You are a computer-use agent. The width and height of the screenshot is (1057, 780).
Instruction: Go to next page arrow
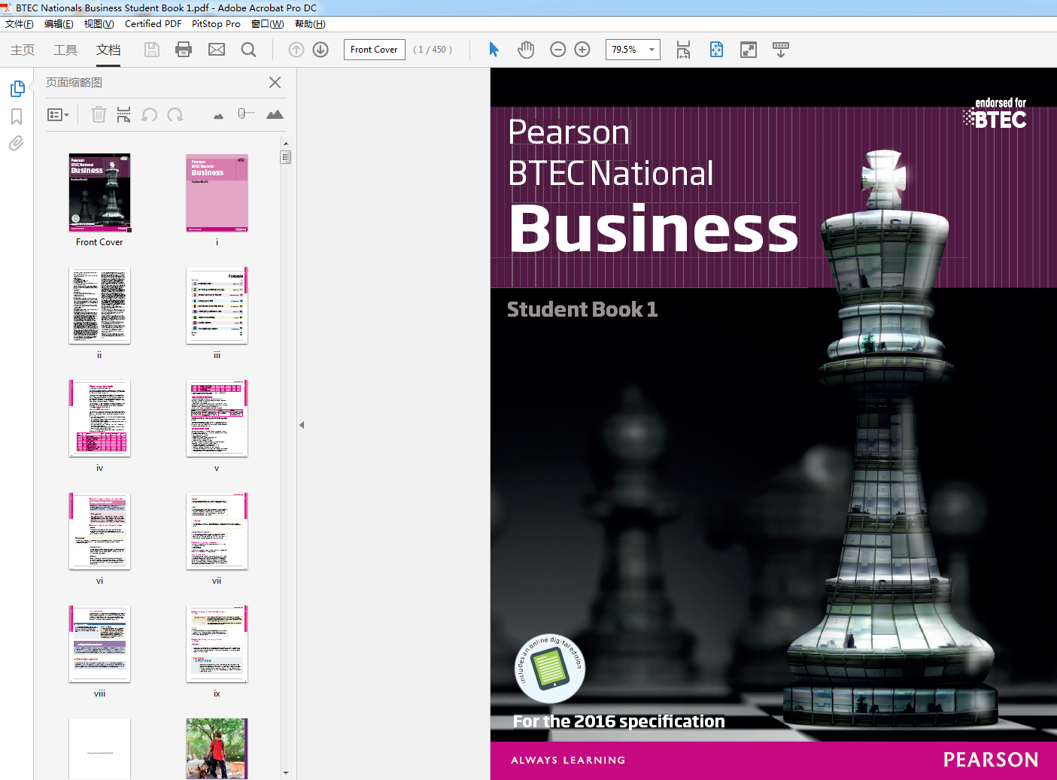coord(320,50)
